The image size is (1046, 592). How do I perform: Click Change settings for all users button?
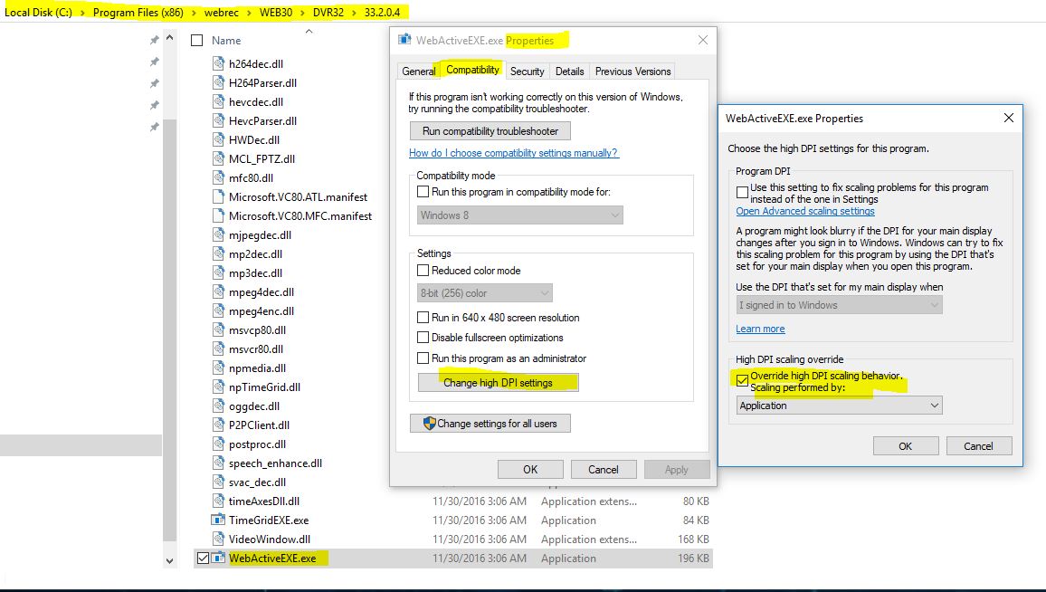tap(490, 423)
